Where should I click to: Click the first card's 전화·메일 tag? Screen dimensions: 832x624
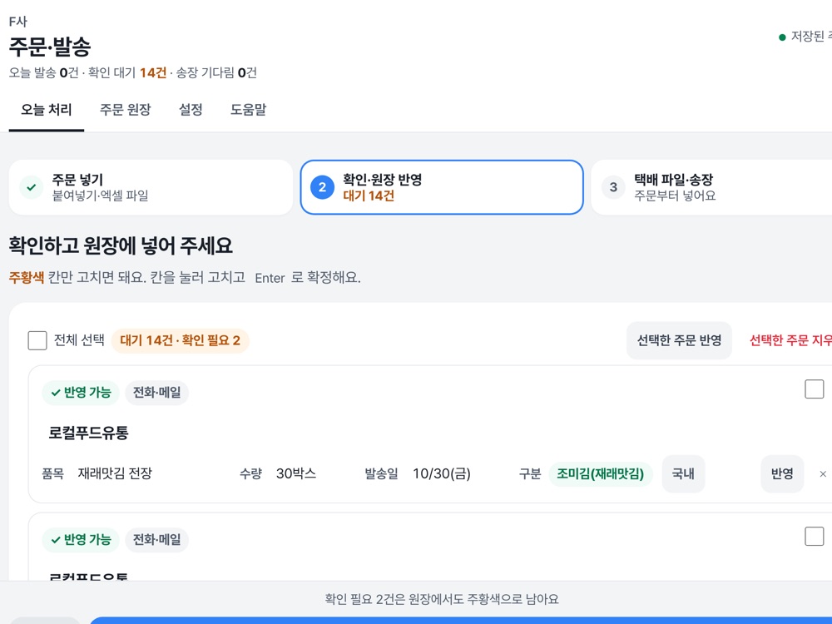[156, 393]
